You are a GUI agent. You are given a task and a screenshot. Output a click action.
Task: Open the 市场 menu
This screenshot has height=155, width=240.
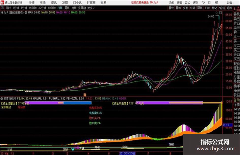click(43, 3)
